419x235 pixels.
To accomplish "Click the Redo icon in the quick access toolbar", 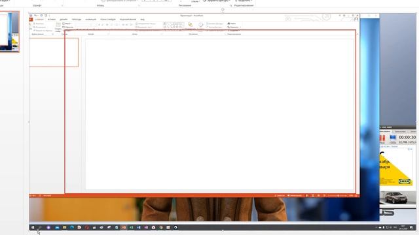I will 41,16.
